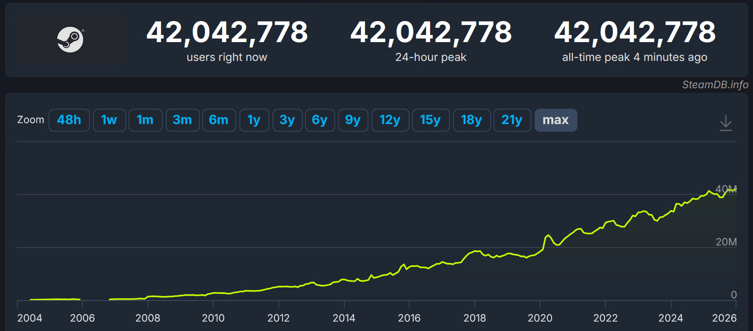Click the 2026 x-axis label

(x=724, y=318)
